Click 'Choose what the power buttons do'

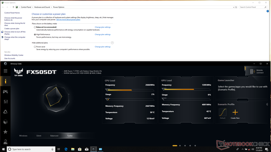(x=13, y=19)
